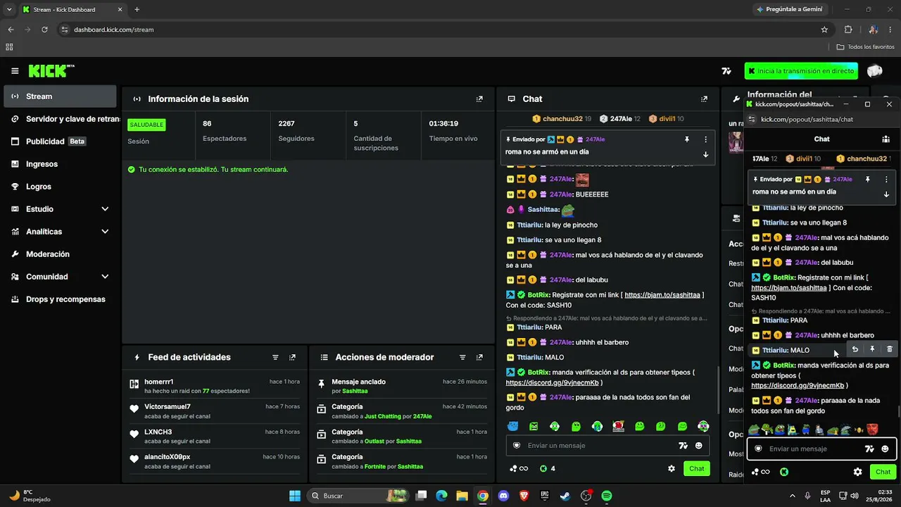Screen dimensions: 901x507
Task: Click the points infinity icon below dashboard chat
Action: [x=519, y=469]
